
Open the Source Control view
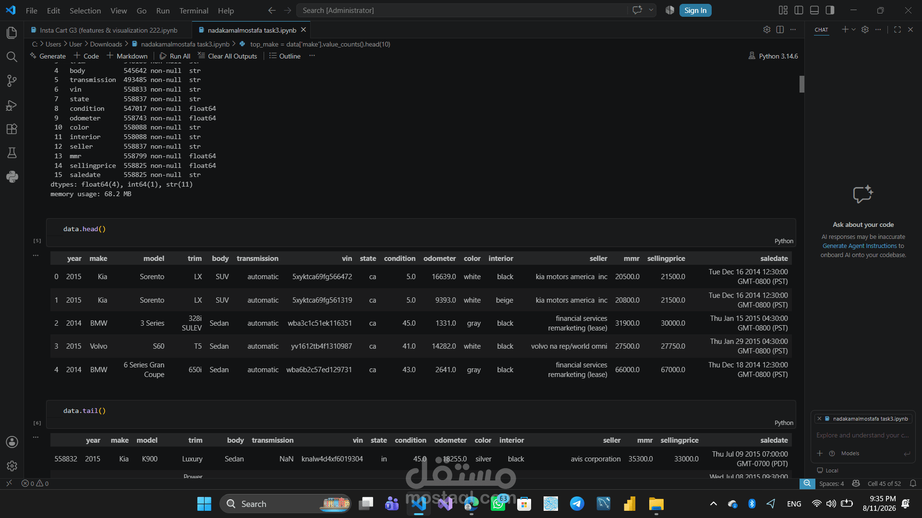pos(12,81)
